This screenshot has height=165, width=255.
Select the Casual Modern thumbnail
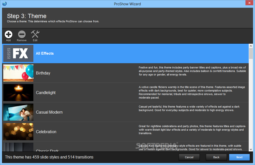[18, 112]
